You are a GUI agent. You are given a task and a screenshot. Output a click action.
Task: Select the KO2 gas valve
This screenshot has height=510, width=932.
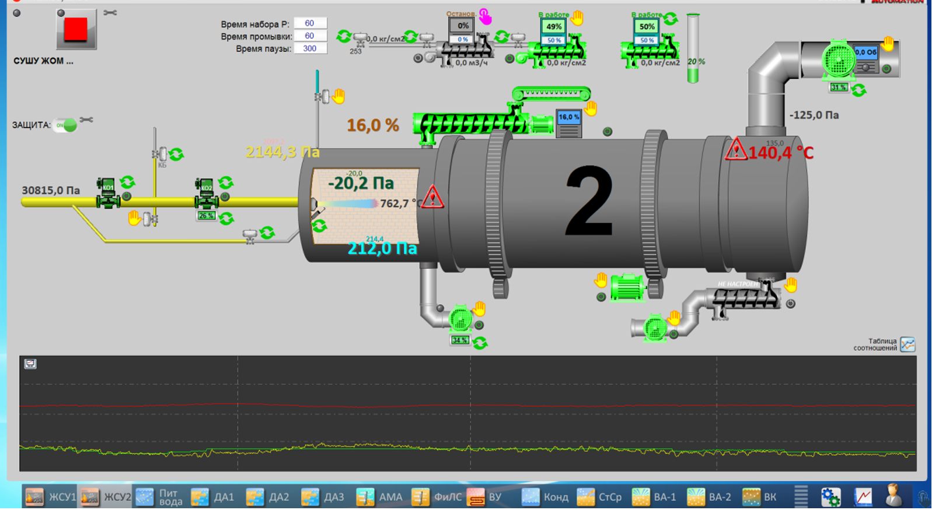tap(206, 193)
